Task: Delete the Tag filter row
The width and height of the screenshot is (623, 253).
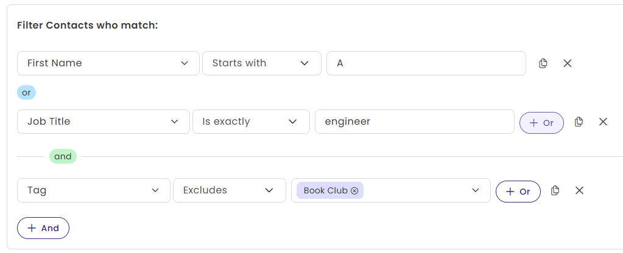Action: [580, 190]
